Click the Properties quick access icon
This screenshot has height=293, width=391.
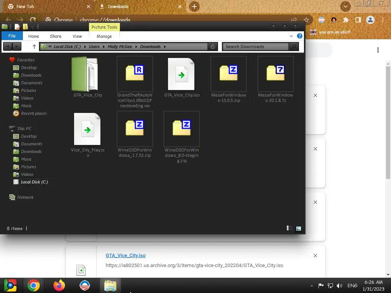(17, 27)
